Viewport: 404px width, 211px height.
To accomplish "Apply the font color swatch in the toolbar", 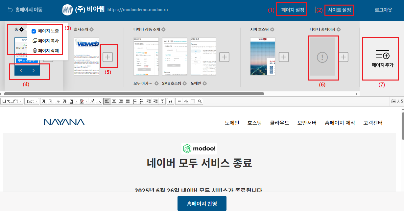I will click(71, 101).
